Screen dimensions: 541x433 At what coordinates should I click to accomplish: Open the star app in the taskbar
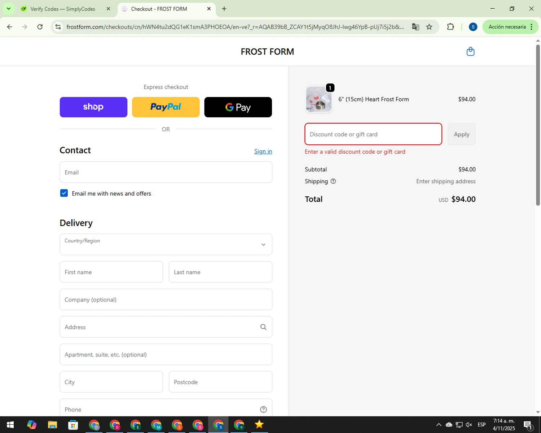[259, 425]
